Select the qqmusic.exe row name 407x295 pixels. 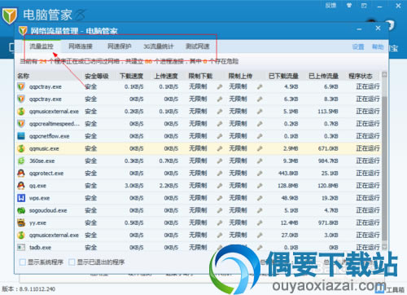pos(44,148)
